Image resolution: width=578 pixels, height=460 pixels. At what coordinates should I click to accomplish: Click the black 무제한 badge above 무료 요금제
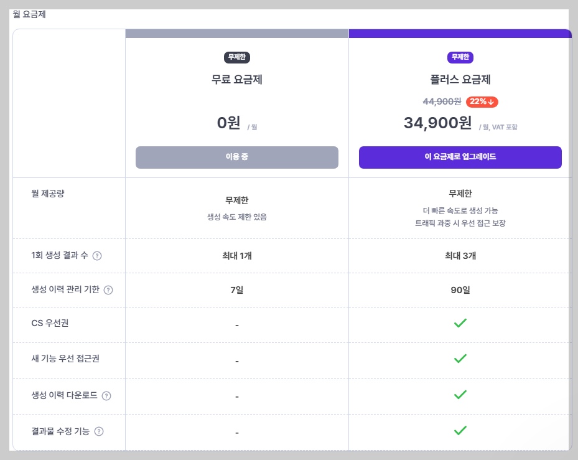(x=237, y=57)
